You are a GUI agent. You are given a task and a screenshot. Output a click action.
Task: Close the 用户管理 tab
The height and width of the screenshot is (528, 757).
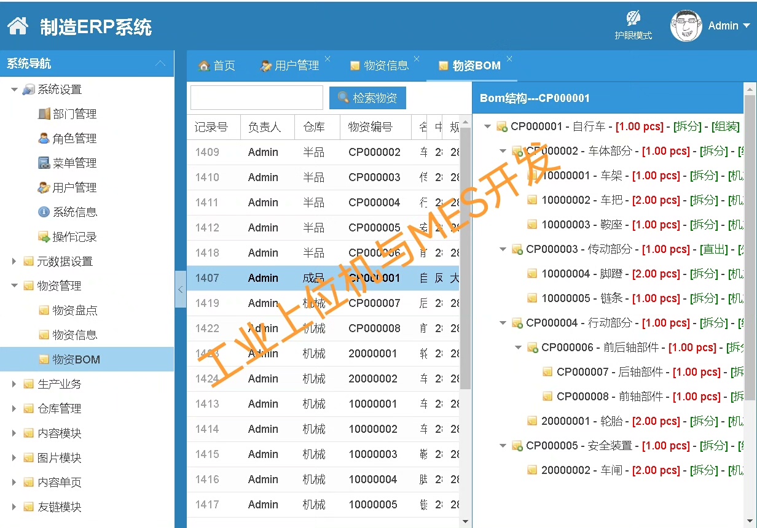point(328,59)
